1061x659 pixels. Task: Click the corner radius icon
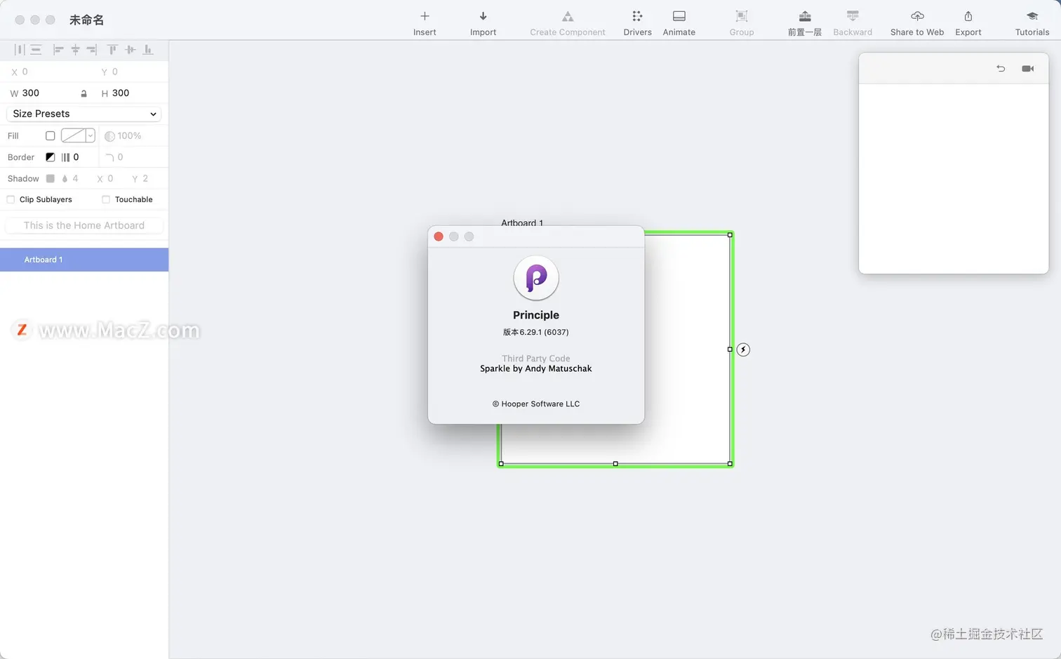tap(109, 157)
